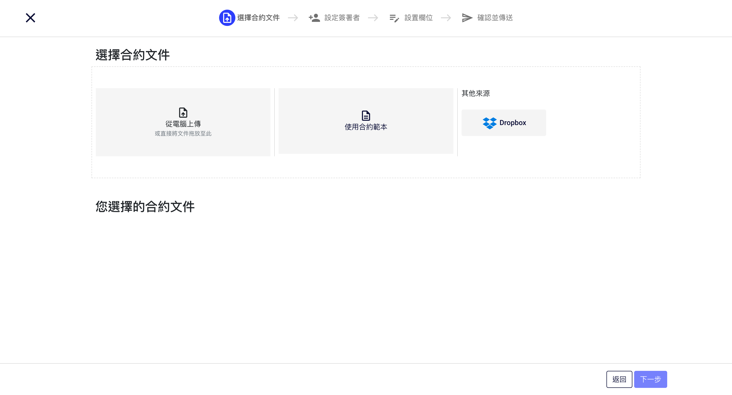Click the file upload icon in 從電腦上傳 card
This screenshot has height=395, width=732.
[183, 113]
